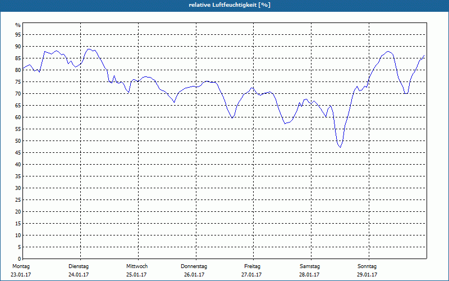Viewport: 449px width, 281px height.
Task: Click the '50' y-axis value
Action: [18, 141]
